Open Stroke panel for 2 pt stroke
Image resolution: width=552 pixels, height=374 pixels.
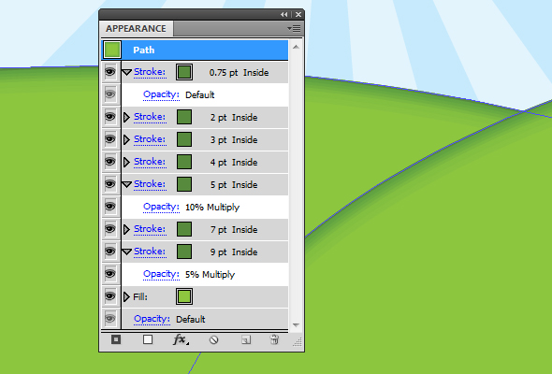(150, 117)
